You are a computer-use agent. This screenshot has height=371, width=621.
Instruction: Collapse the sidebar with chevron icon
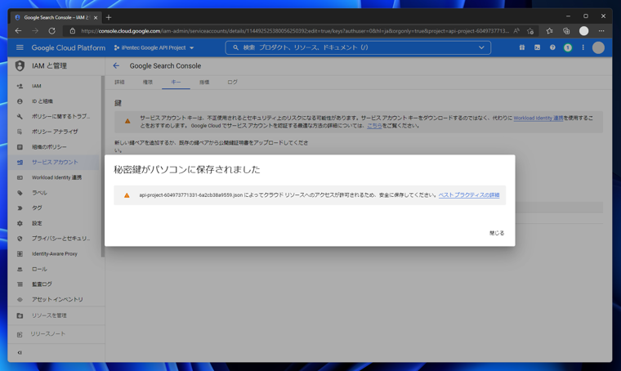tap(20, 352)
